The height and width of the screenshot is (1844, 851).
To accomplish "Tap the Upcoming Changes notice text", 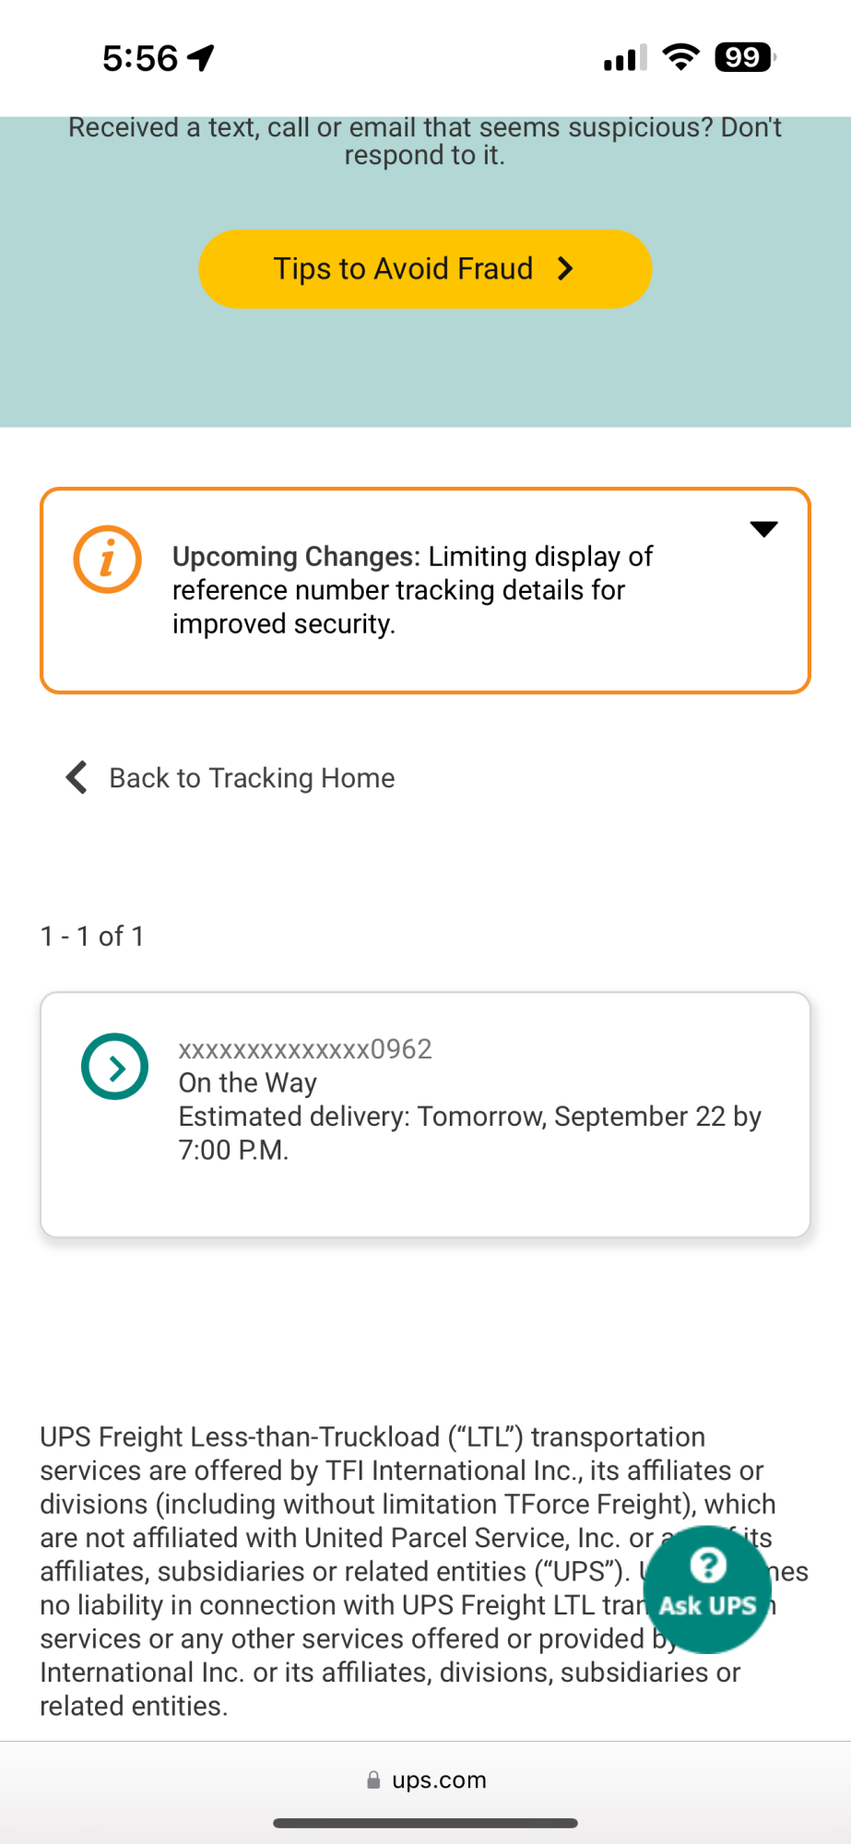I will coord(412,590).
